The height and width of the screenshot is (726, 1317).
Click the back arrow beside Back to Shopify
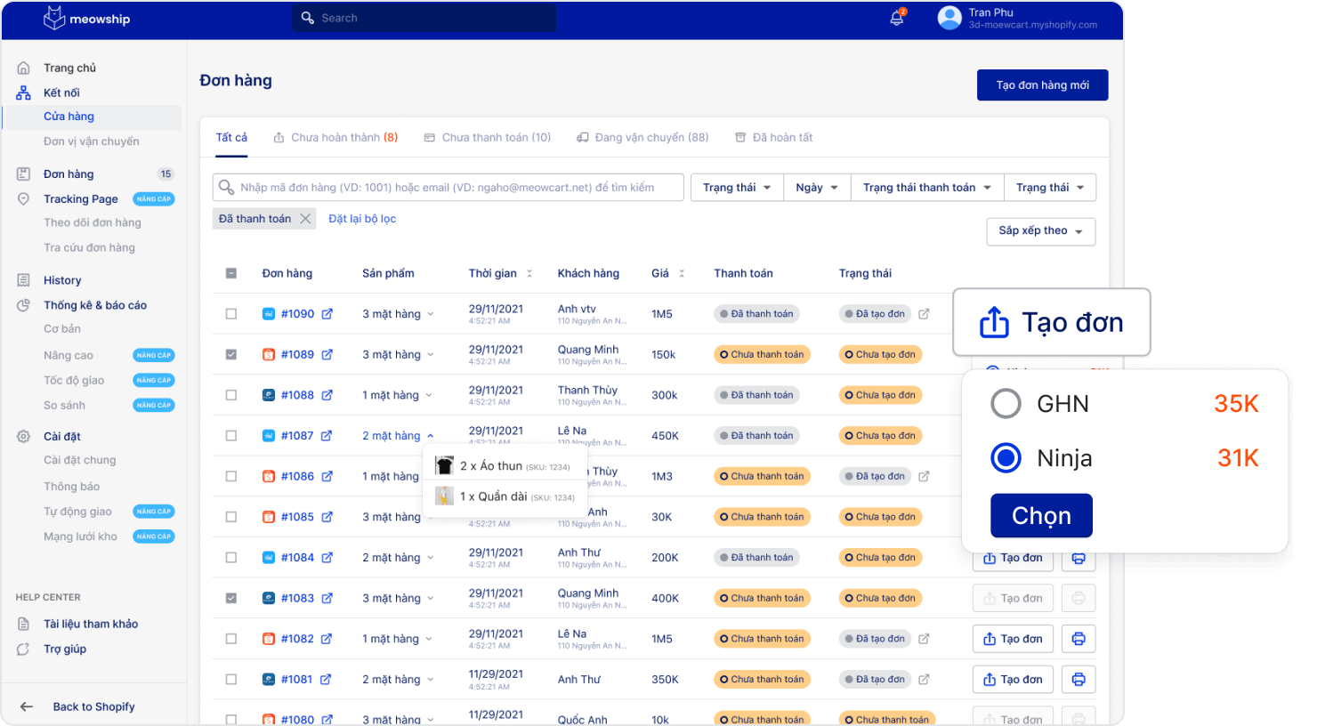coord(27,706)
